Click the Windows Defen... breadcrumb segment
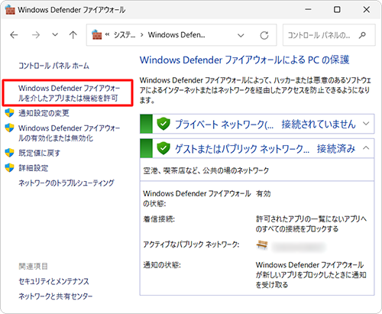The width and height of the screenshot is (382, 314). [176, 34]
